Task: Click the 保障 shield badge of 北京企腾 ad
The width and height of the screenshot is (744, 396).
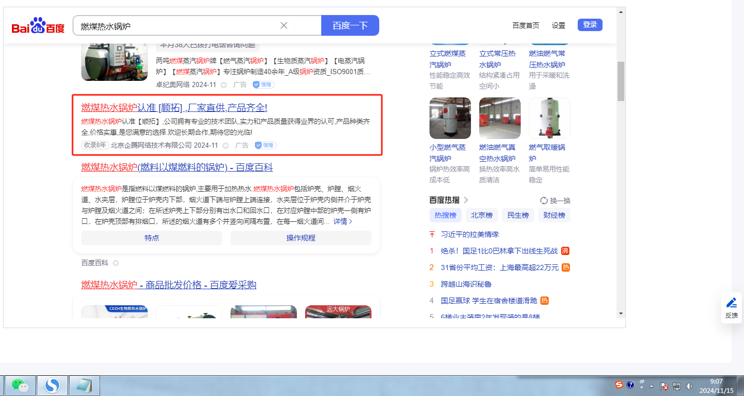Action: (266, 145)
